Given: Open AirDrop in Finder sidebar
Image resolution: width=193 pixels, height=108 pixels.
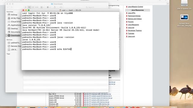Looking at the screenshot, I should pos(14,15).
